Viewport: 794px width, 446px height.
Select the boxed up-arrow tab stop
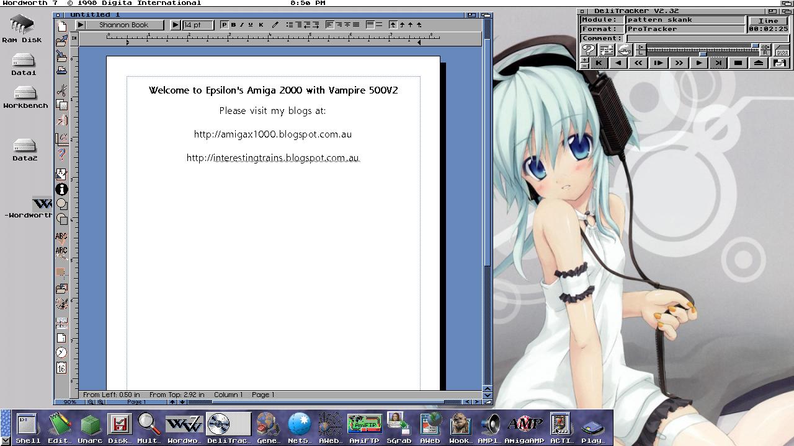(x=393, y=25)
